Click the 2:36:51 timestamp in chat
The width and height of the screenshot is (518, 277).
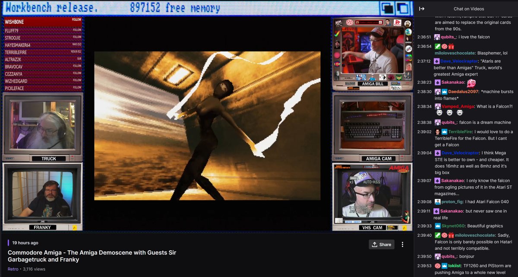click(424, 37)
